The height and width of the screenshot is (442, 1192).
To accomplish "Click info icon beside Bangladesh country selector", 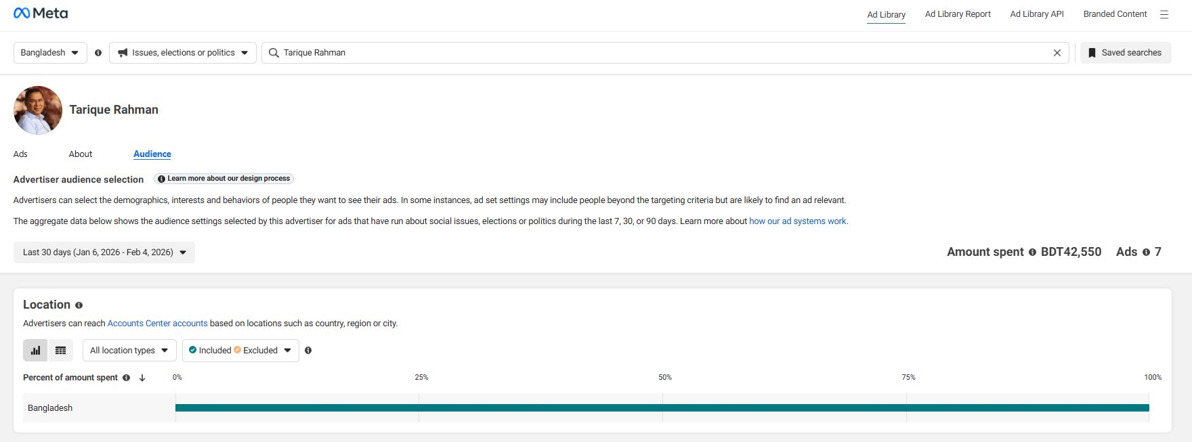I will [98, 53].
